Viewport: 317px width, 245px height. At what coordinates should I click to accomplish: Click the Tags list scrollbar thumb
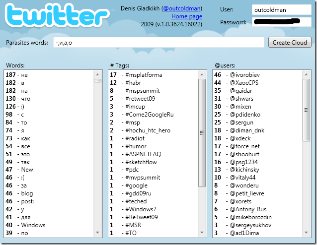(202, 132)
